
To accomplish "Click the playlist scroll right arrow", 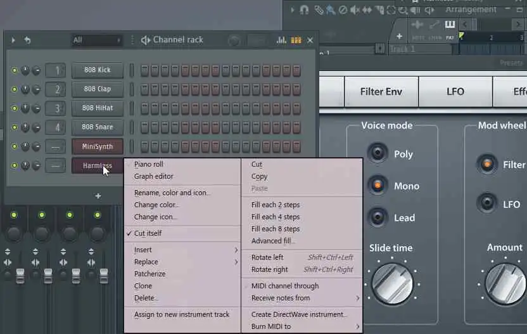I will [x=518, y=24].
